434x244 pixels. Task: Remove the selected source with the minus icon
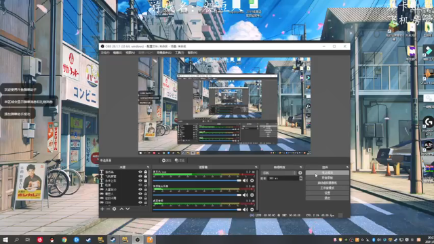108,209
